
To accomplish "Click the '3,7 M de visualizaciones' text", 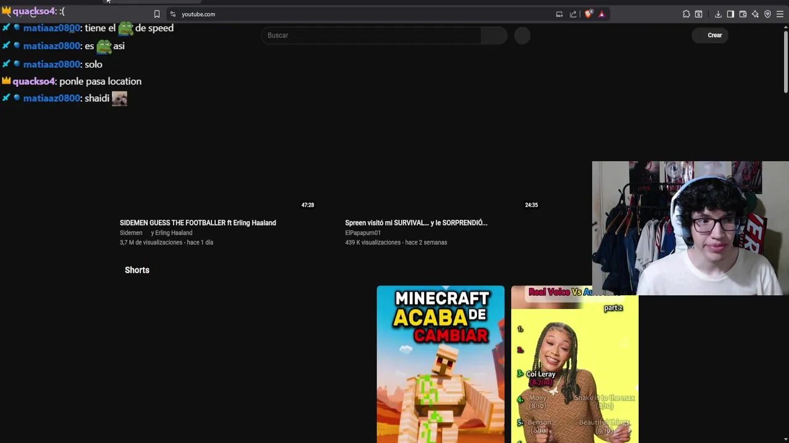I will coord(151,242).
